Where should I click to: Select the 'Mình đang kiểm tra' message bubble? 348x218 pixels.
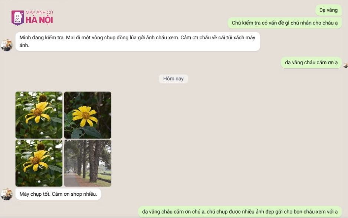(138, 42)
